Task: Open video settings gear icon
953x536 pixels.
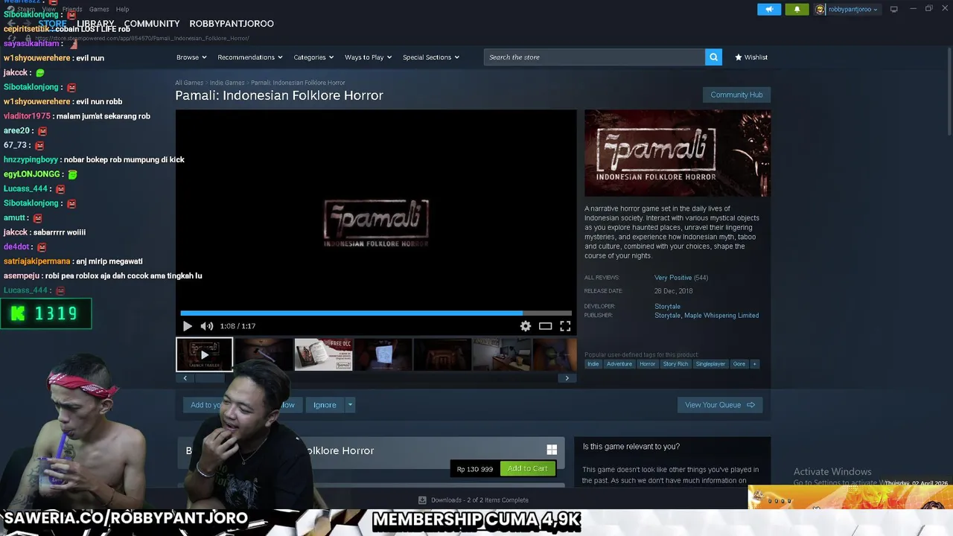Action: coord(526,326)
